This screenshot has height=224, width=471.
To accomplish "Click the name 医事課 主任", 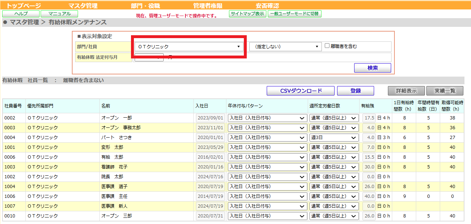I will (x=114, y=196).
